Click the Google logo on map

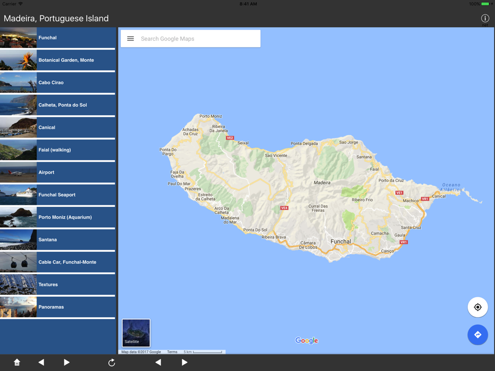(306, 340)
